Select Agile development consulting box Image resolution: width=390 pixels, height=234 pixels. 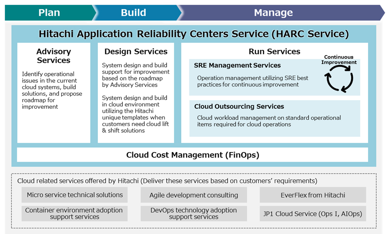[x=194, y=195]
